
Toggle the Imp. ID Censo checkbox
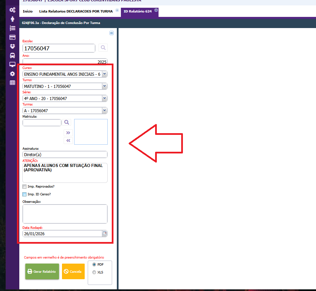pos(24,194)
